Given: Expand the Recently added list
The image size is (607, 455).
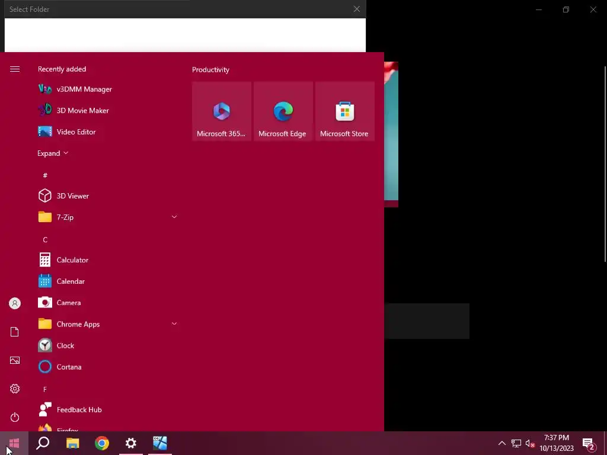Looking at the screenshot, I should (53, 153).
